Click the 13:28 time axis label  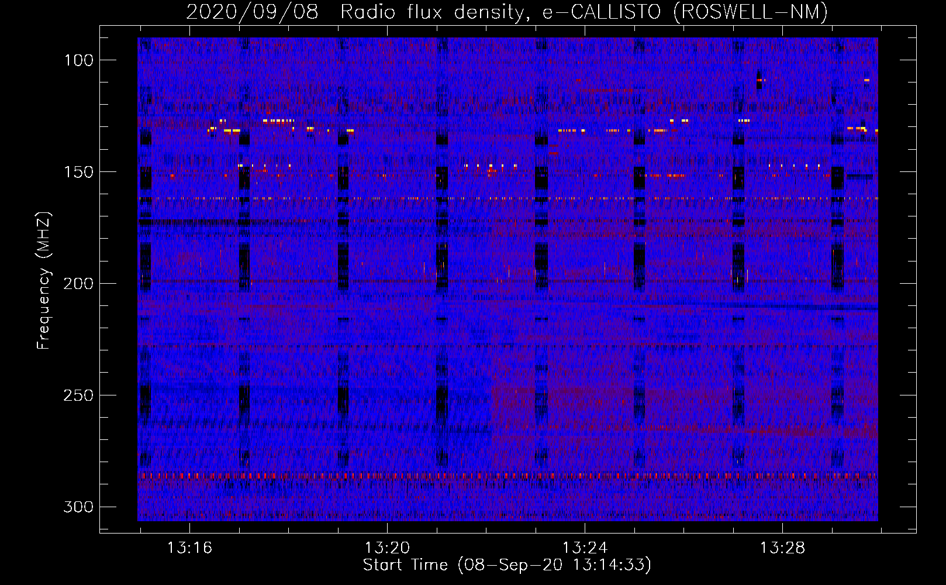[782, 548]
